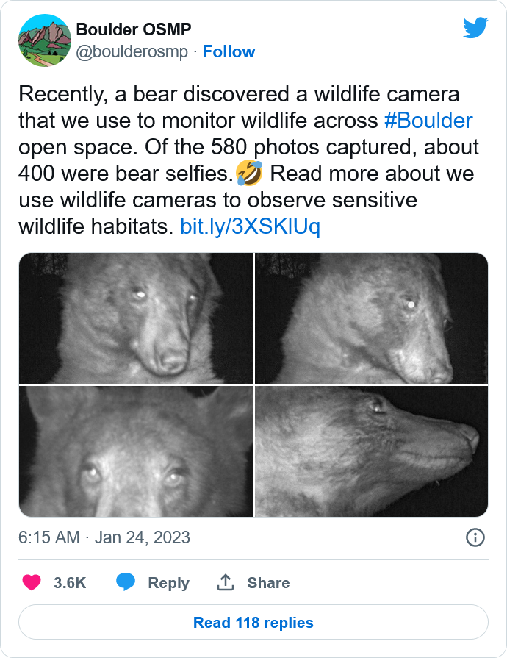
Task: Click the blue reply speech bubble icon
Action: point(126,582)
